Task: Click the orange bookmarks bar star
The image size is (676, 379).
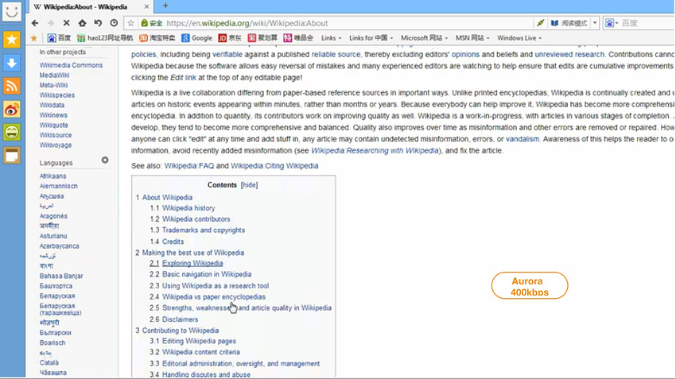Action: (34, 38)
